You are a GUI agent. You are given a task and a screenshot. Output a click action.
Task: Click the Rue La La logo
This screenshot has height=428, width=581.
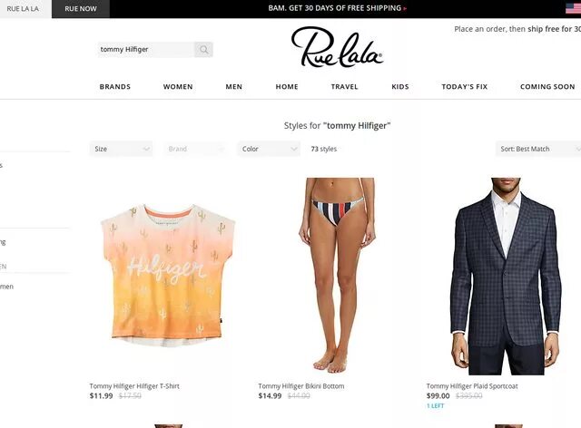click(x=337, y=47)
